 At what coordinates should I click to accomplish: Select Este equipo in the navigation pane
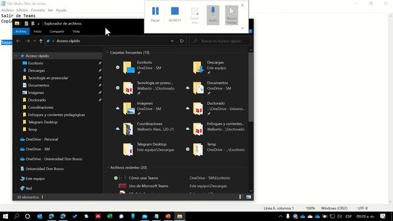pyautogui.click(x=35, y=179)
